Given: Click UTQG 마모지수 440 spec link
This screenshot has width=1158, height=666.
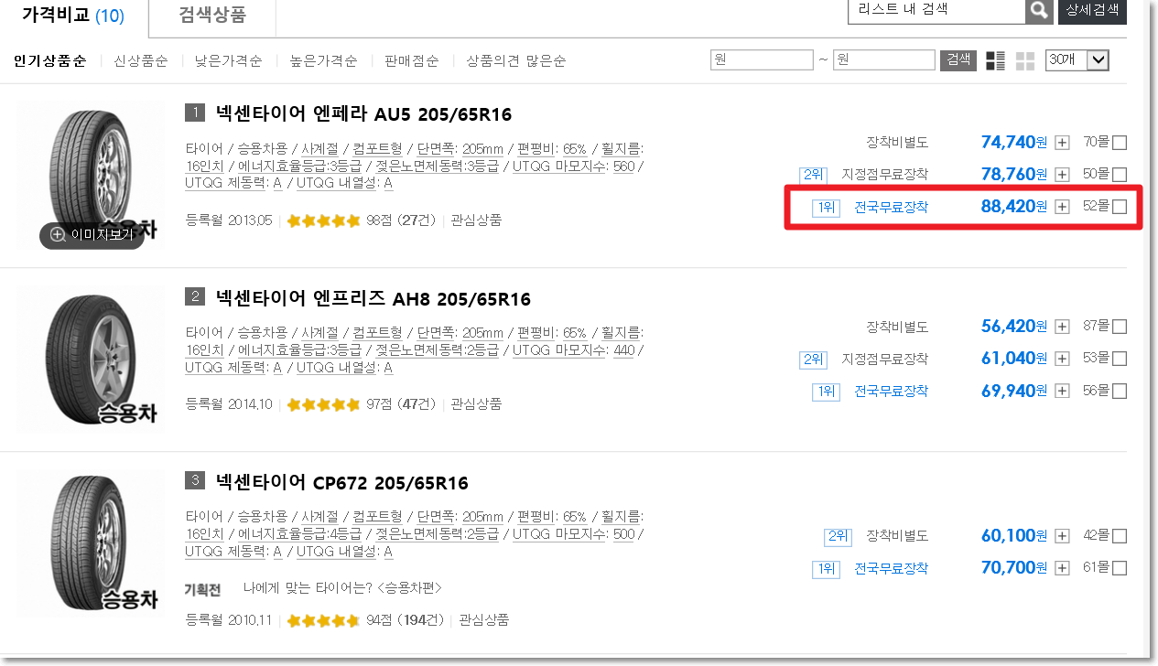Looking at the screenshot, I should (x=574, y=350).
